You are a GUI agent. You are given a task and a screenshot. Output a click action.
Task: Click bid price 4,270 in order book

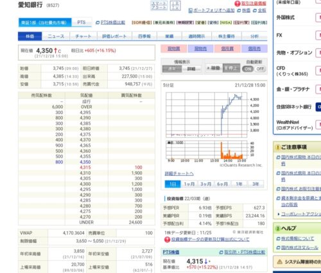(x=85, y=217)
